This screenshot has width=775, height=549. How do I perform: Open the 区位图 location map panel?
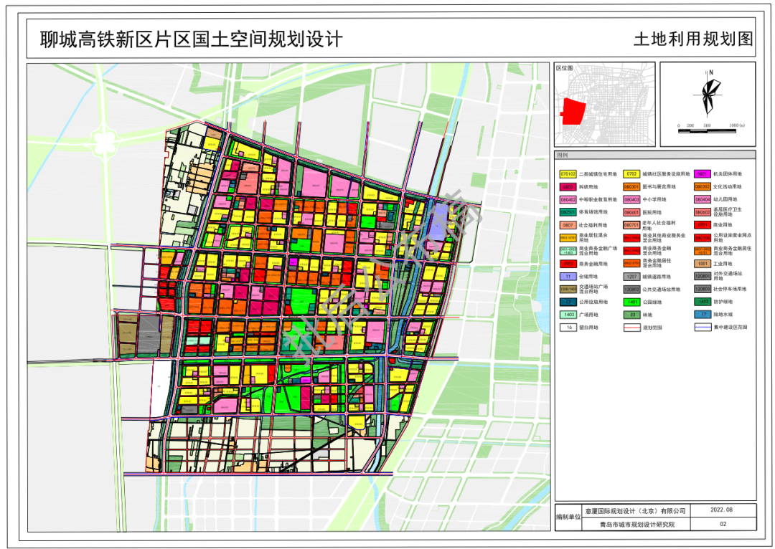point(564,68)
